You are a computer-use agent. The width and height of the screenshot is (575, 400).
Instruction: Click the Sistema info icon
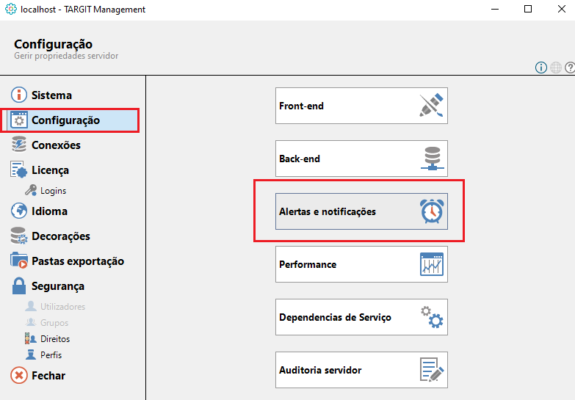(x=18, y=95)
